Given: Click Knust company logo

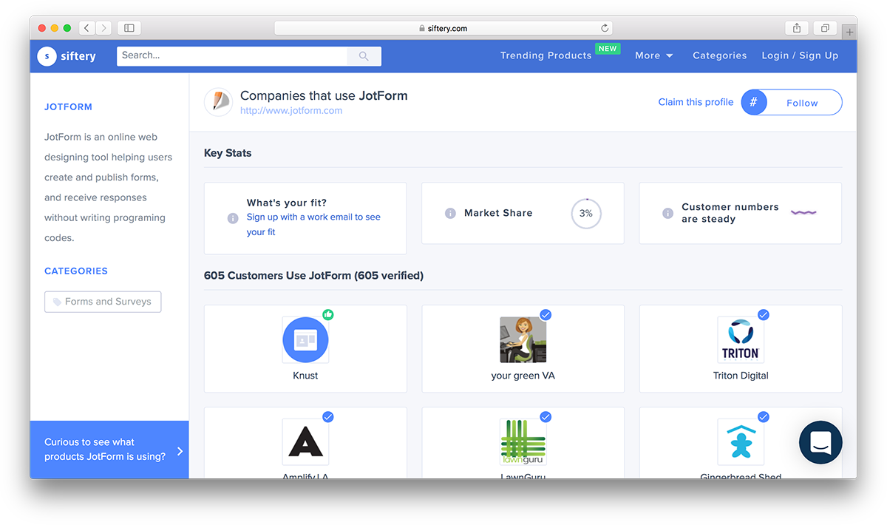Looking at the screenshot, I should tap(305, 339).
